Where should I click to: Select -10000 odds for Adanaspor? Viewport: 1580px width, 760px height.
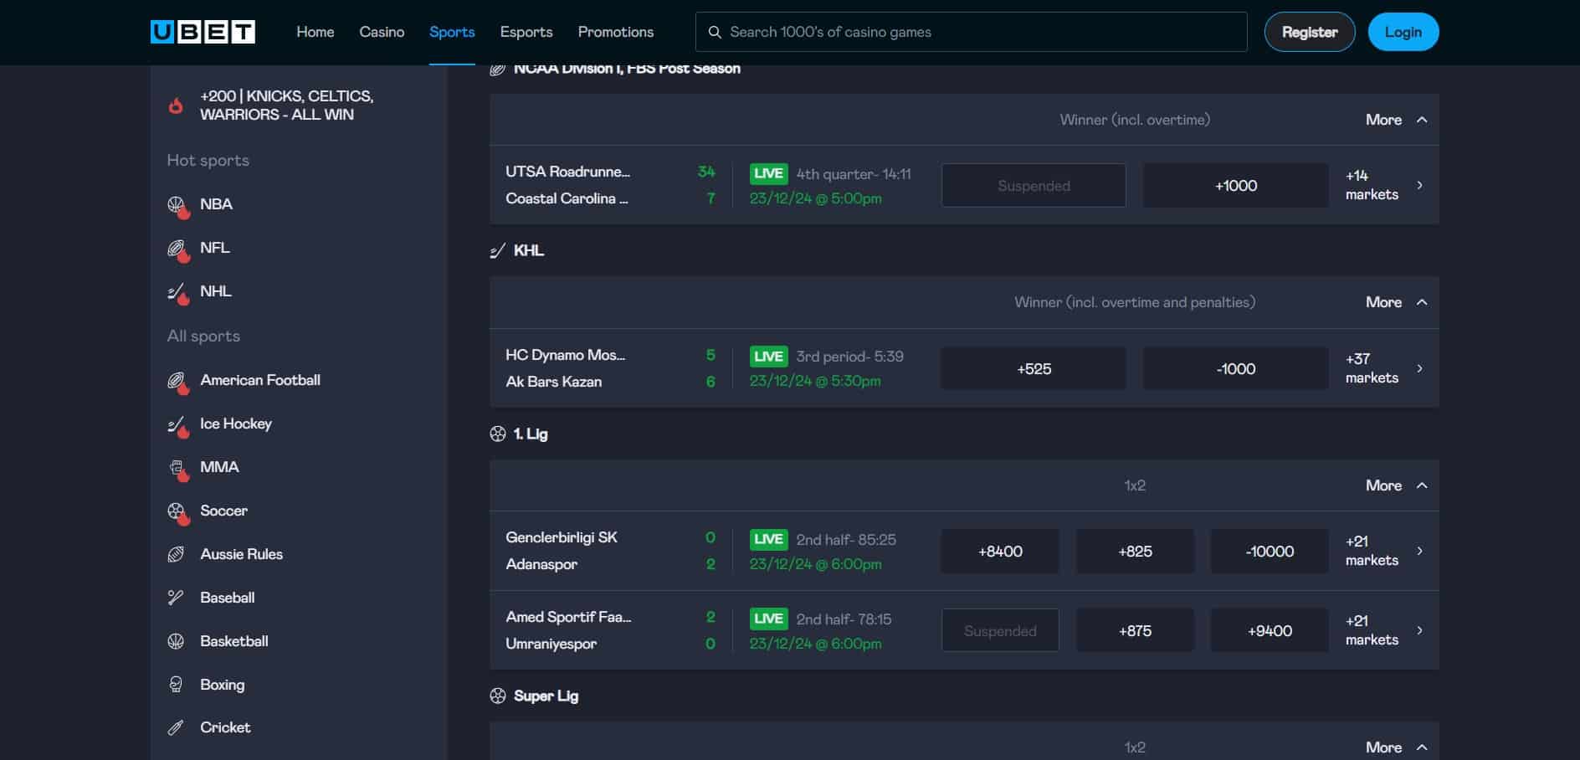[1270, 552]
